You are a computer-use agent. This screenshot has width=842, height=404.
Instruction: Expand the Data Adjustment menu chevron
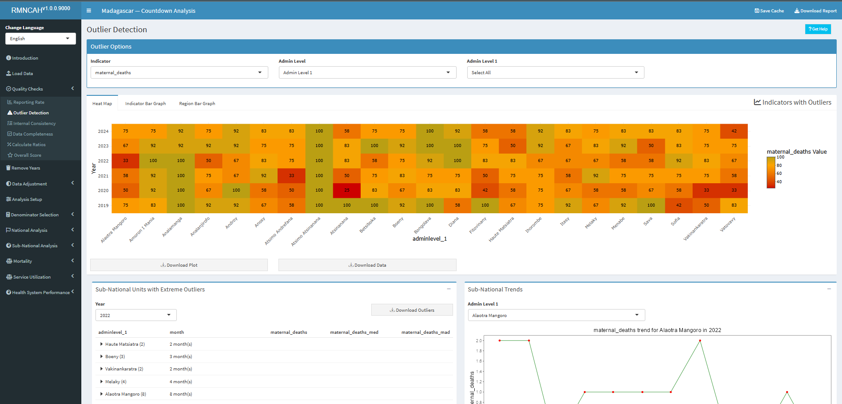[72, 183]
